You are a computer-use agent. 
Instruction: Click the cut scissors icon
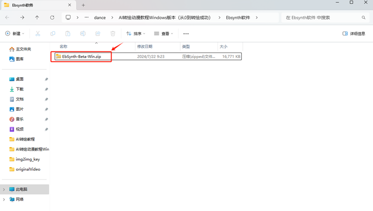[x=38, y=34]
